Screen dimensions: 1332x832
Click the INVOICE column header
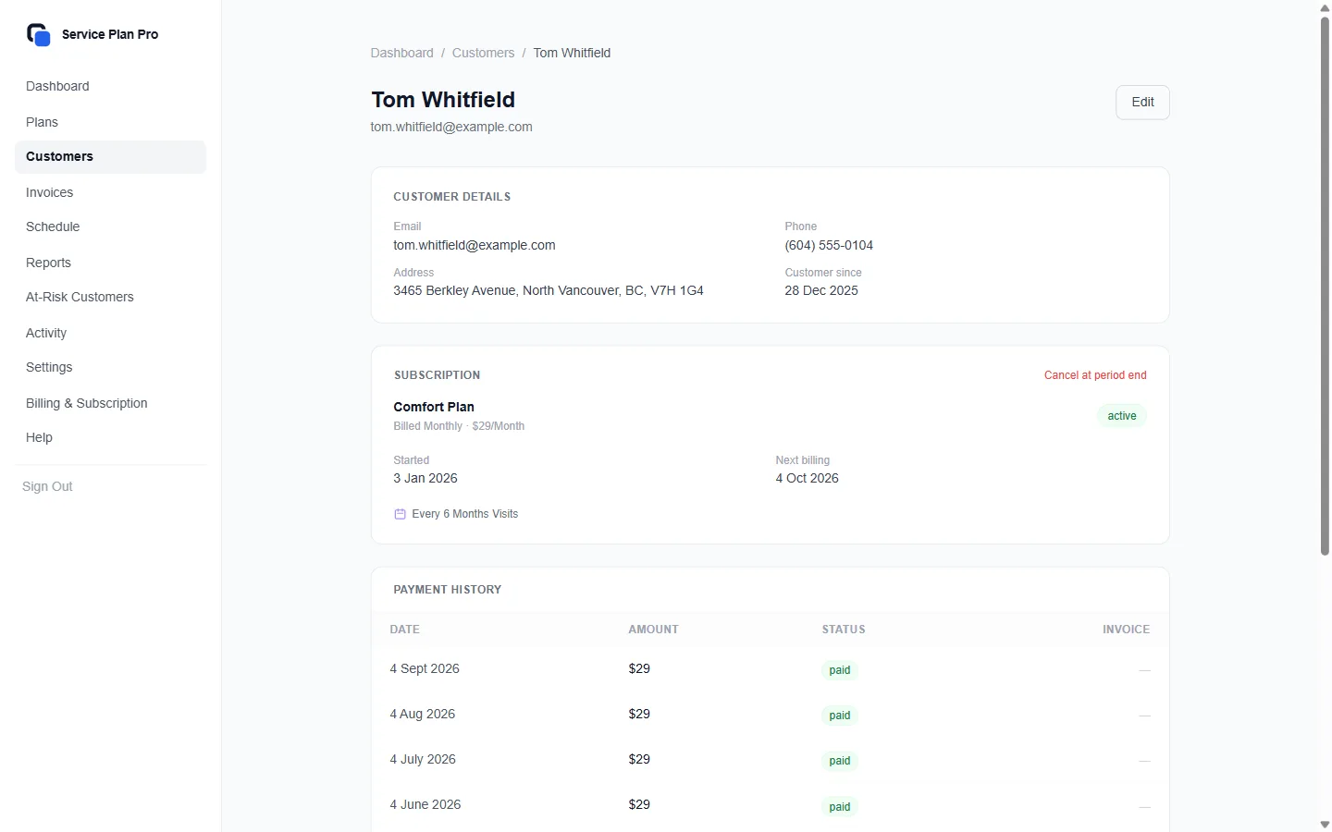click(x=1127, y=630)
